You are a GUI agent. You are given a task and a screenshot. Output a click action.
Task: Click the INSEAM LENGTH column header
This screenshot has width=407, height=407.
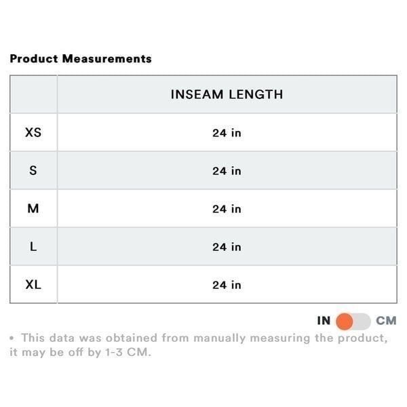[227, 94]
